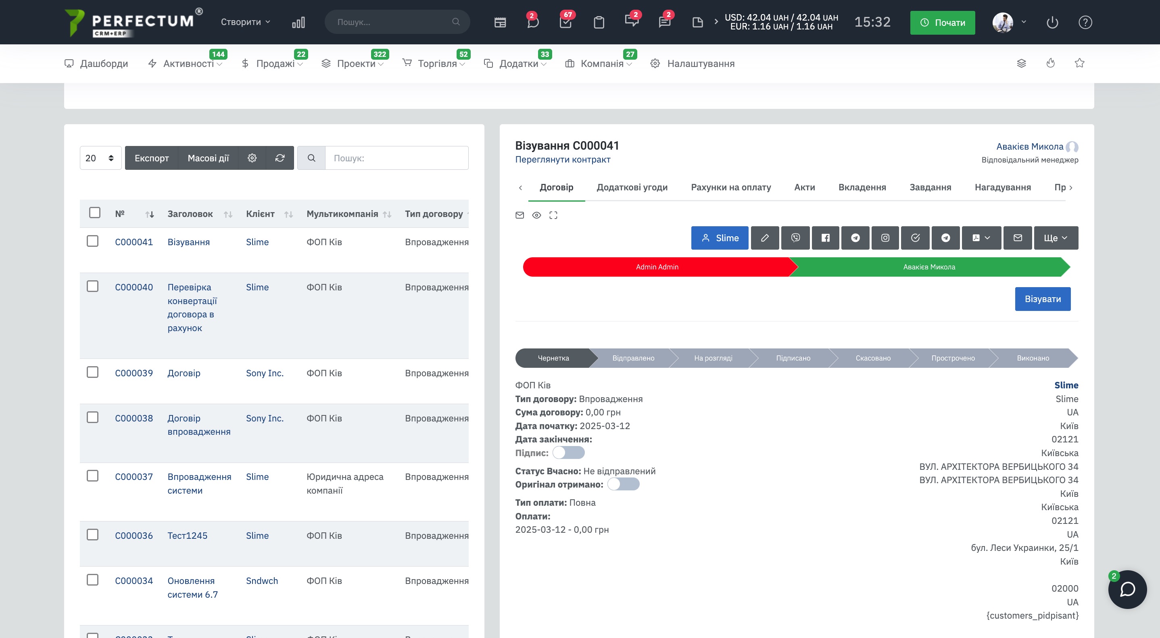Open the statistics bar chart icon
Image resolution: width=1160 pixels, height=638 pixels.
coord(298,23)
